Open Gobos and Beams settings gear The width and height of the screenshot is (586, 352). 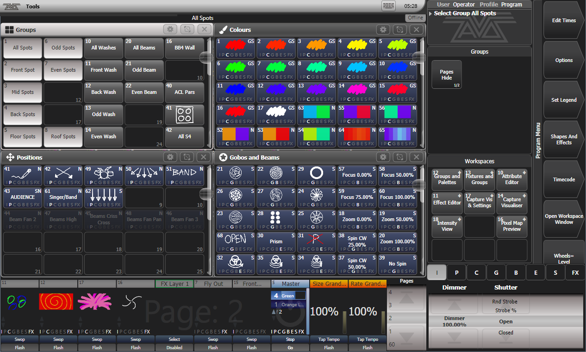coord(383,157)
